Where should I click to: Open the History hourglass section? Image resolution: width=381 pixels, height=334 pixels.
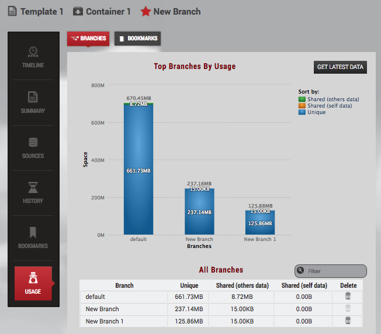click(x=33, y=192)
